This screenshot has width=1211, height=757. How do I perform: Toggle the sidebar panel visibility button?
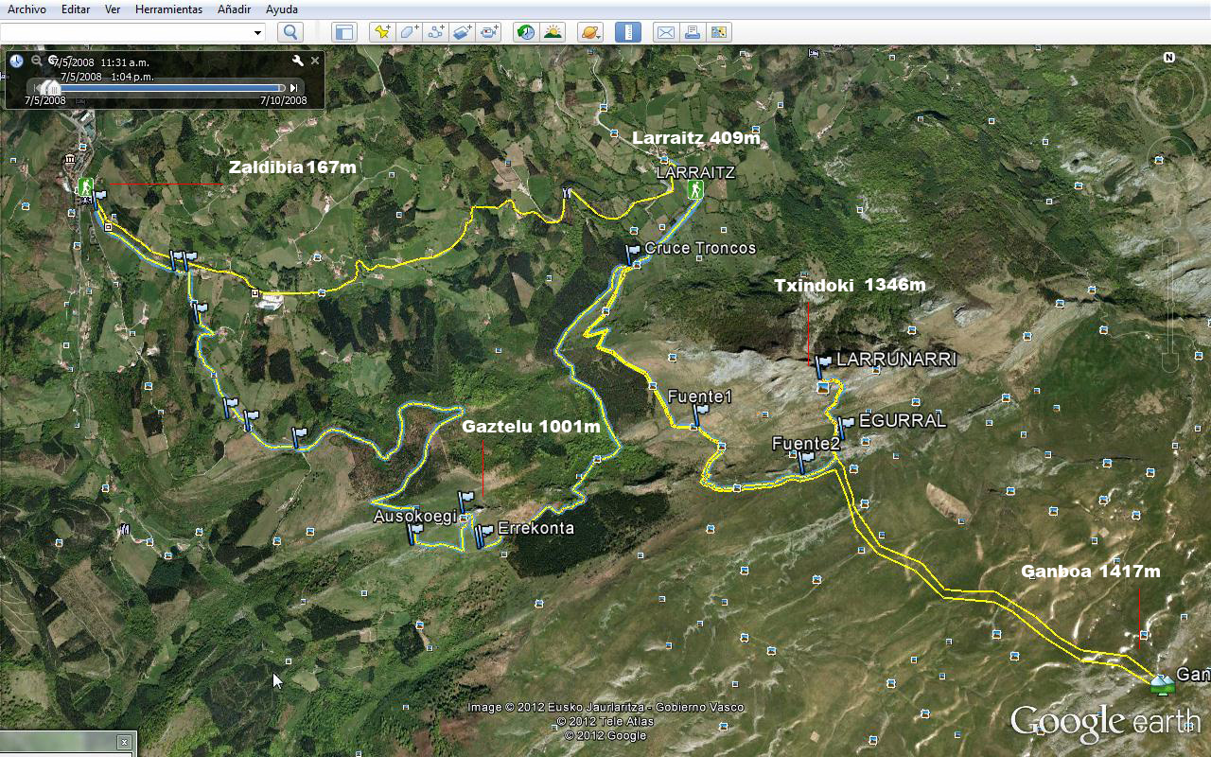[x=344, y=32]
